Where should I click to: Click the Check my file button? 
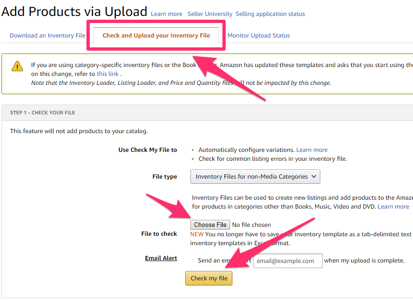(209, 278)
